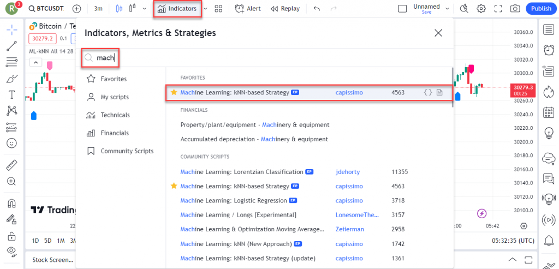Image resolution: width=559 pixels, height=269 pixels.
Task: View source code of favorite kNN-based Strategy
Action: pos(428,93)
